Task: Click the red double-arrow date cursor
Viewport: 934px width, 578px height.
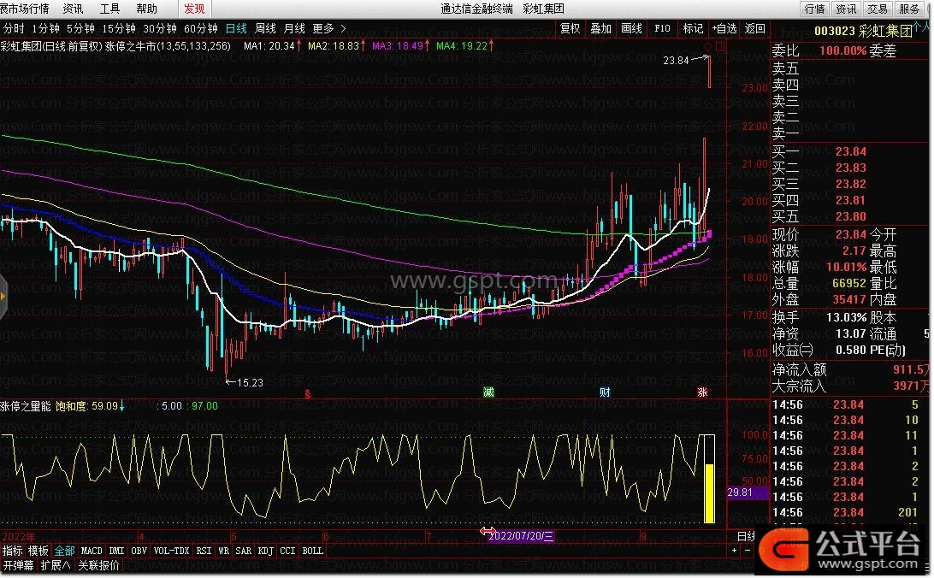Action: click(488, 531)
